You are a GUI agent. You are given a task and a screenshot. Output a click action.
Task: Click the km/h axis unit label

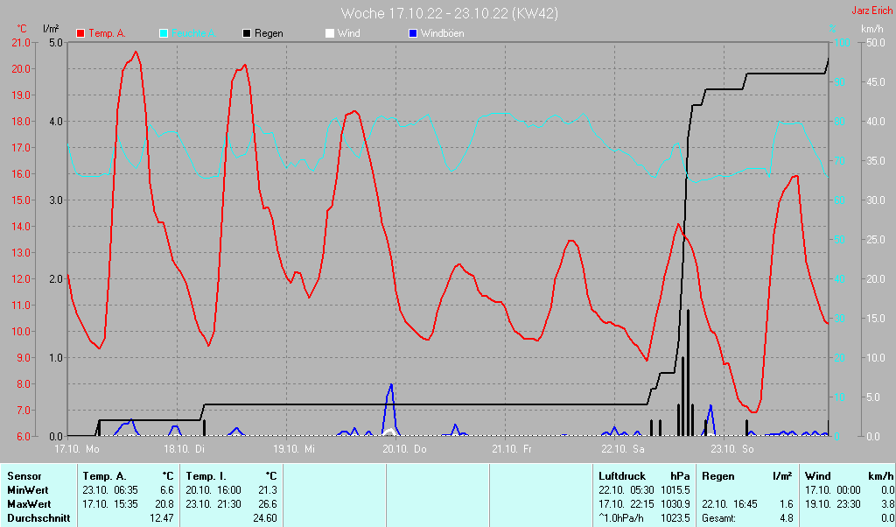point(872,29)
